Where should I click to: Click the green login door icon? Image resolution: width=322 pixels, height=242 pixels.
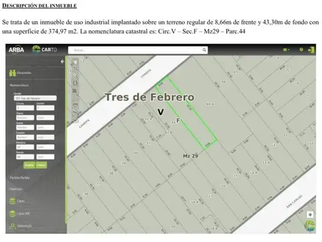[x=312, y=50]
